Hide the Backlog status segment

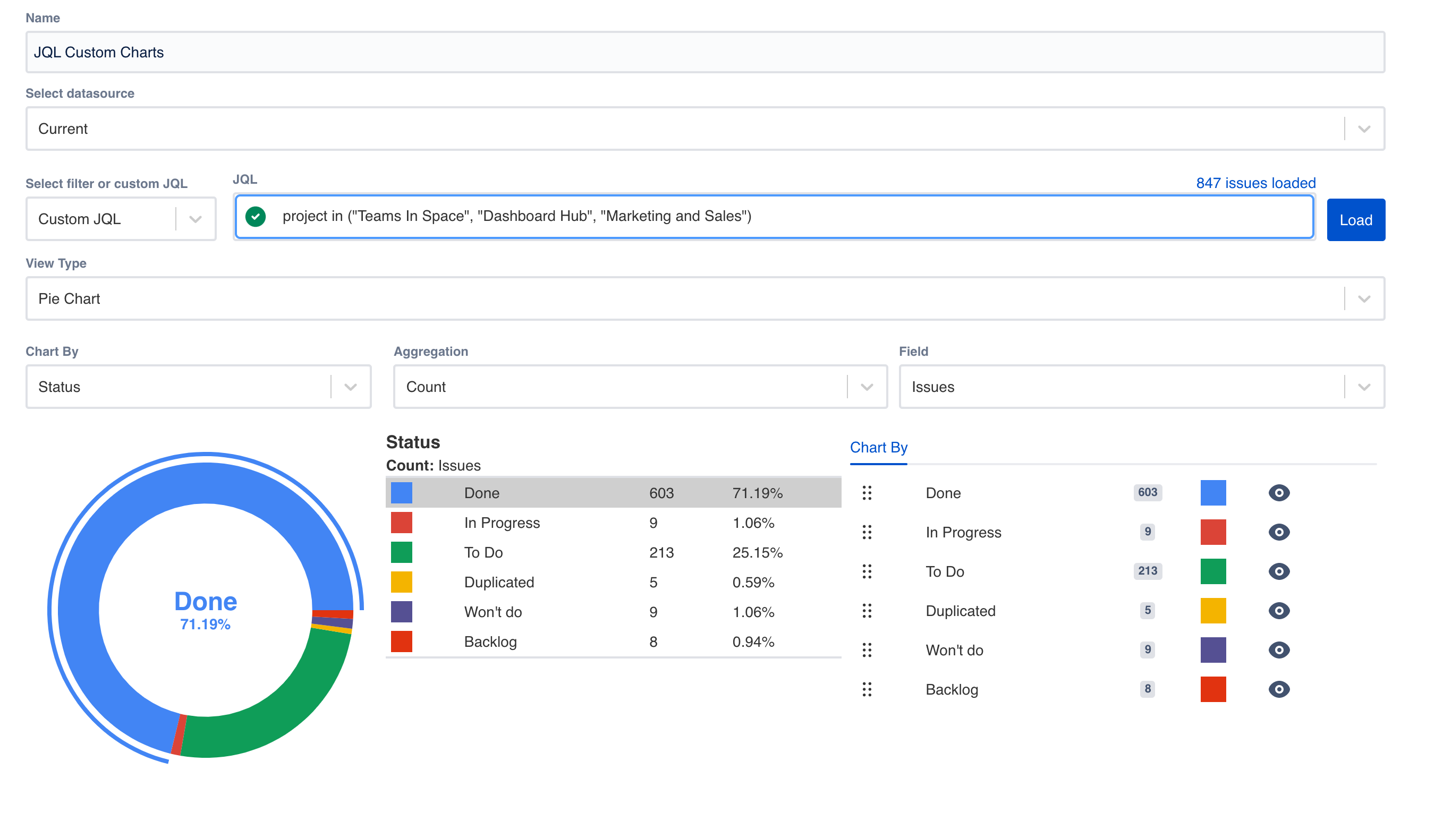pyautogui.click(x=1278, y=689)
